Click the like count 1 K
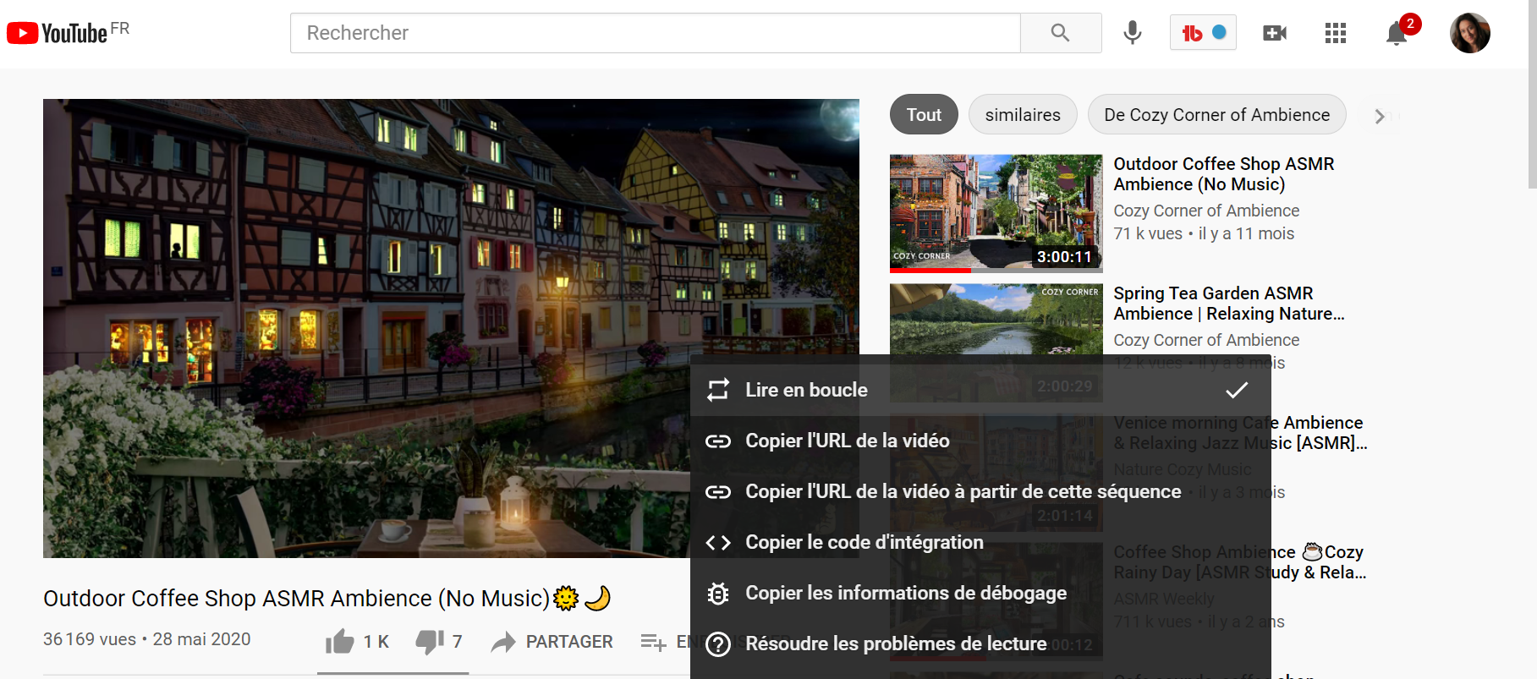 click(376, 642)
